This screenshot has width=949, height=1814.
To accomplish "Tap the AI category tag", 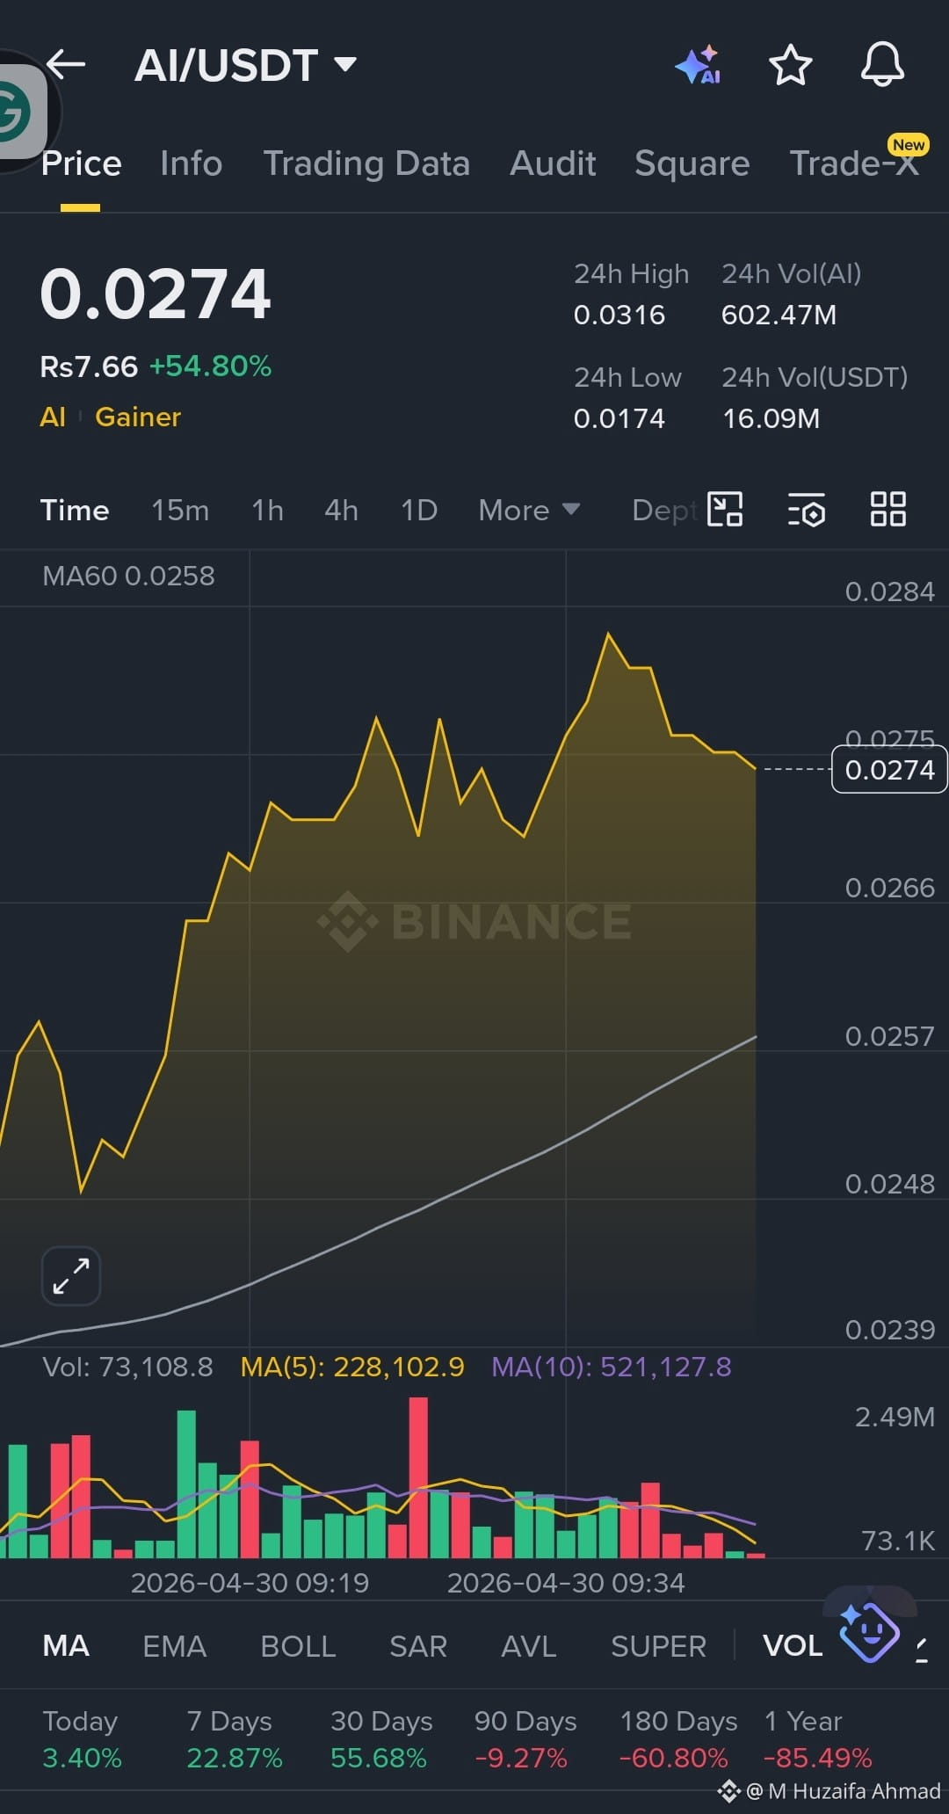I will 53,417.
